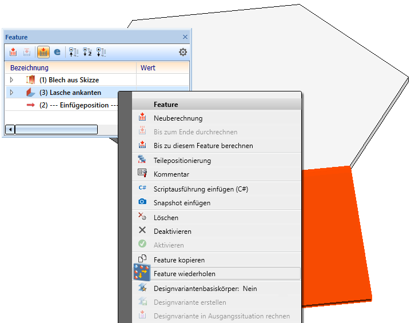This screenshot has height=323, width=411.
Task: Click the Feature kopieren copy icon
Action: click(x=142, y=258)
